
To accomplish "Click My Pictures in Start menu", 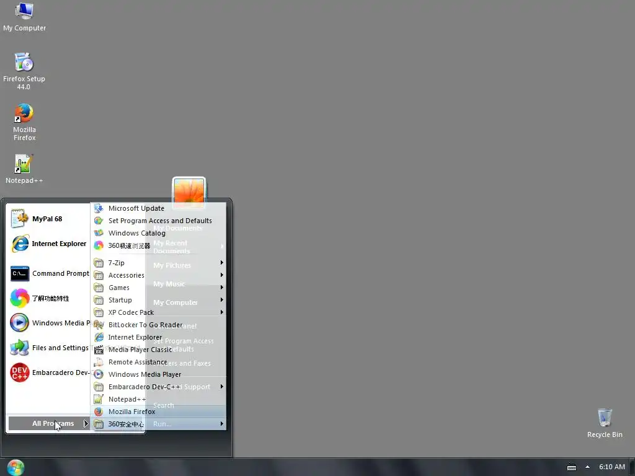I will coord(172,265).
